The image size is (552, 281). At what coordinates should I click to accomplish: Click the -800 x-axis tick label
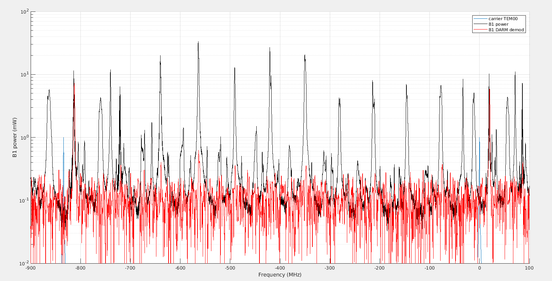(80, 268)
